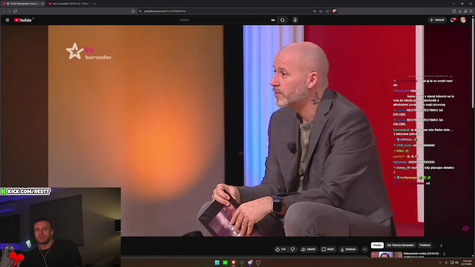Open Brave browser taskbar icon
The width and height of the screenshot is (475, 267).
[x=233, y=263]
